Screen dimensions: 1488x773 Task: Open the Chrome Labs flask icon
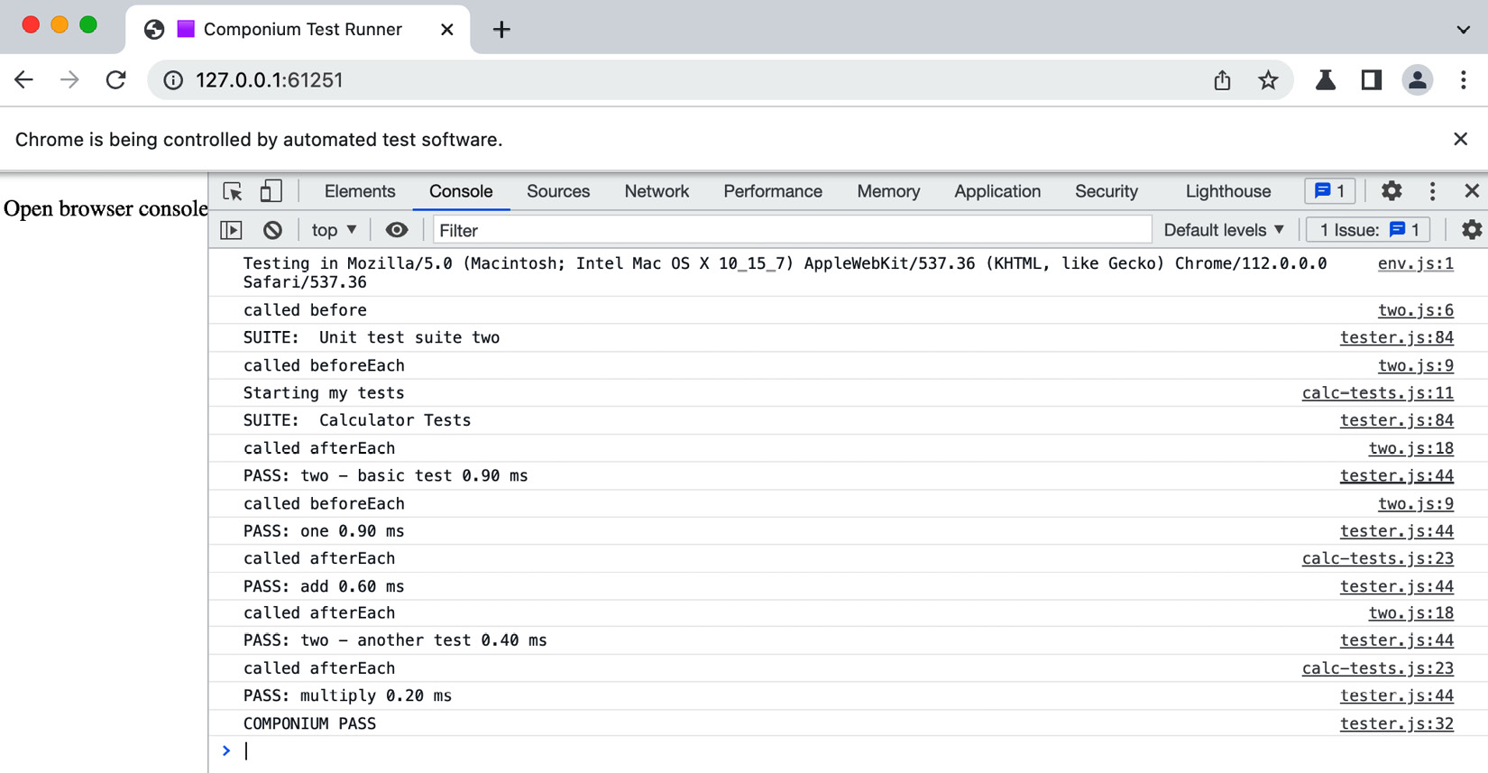click(x=1325, y=80)
